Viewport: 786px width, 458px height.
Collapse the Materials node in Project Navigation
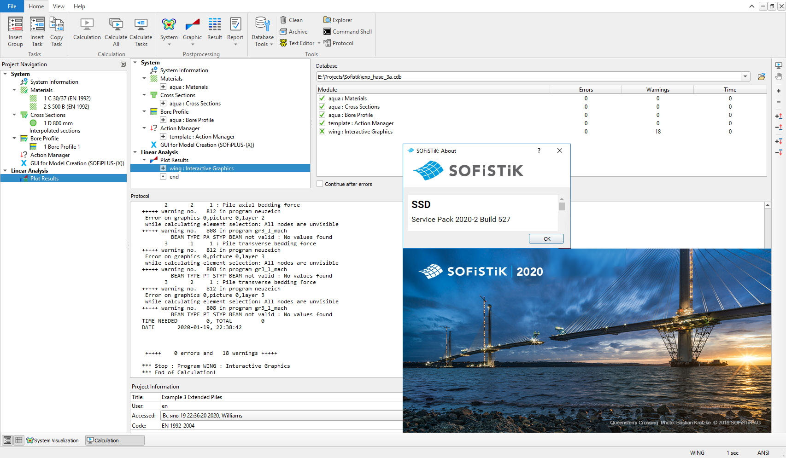(14, 90)
